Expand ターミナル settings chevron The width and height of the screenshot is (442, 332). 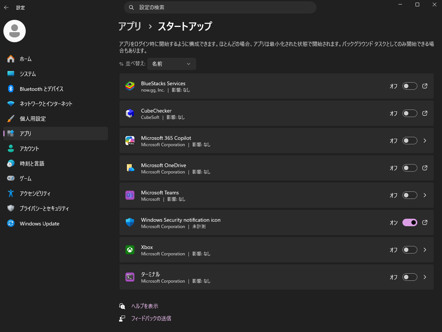click(x=424, y=277)
